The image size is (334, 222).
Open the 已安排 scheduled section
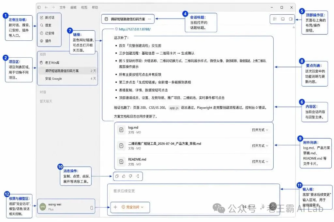47,33
